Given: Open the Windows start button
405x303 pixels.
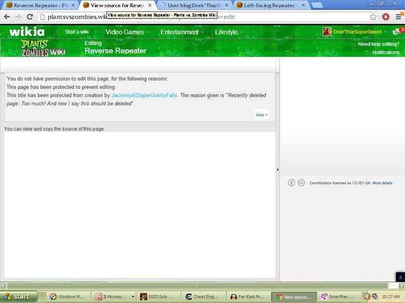Looking at the screenshot, I should tap(18, 297).
